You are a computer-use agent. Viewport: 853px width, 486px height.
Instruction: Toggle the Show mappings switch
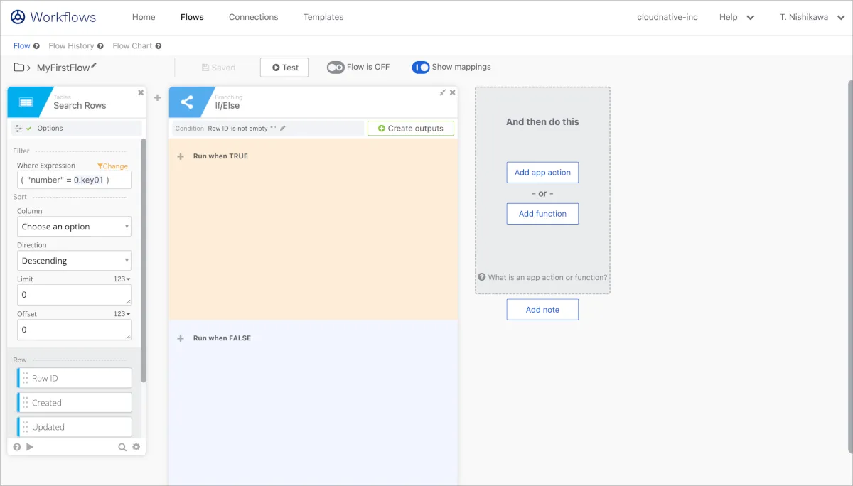pos(421,67)
